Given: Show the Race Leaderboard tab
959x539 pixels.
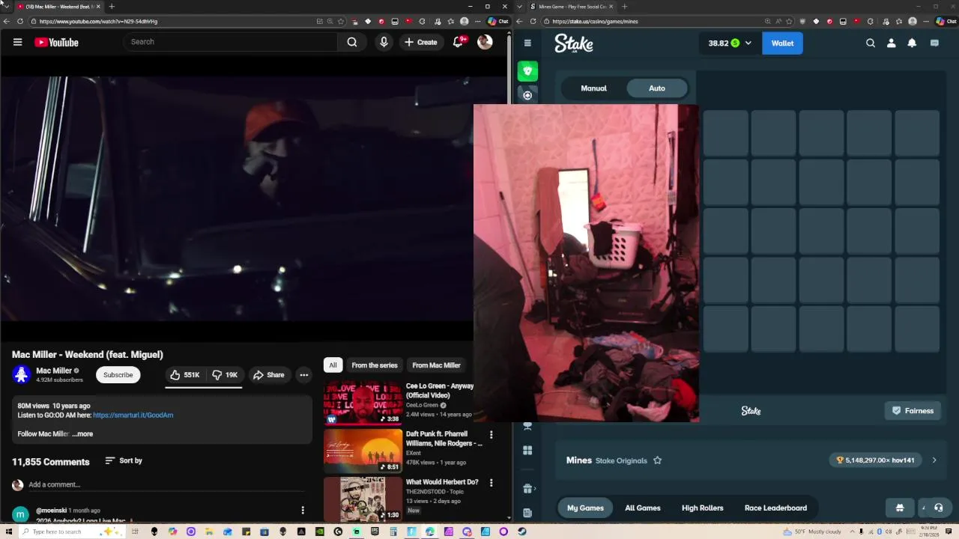Looking at the screenshot, I should coord(775,508).
